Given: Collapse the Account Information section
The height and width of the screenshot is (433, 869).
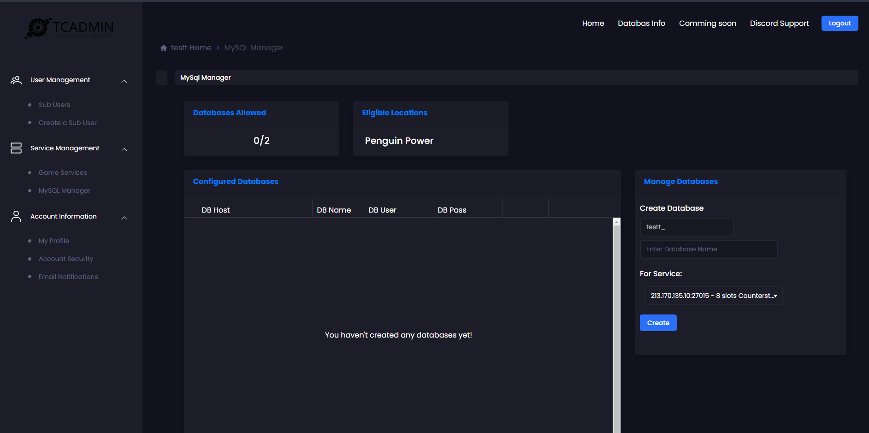Looking at the screenshot, I should (x=124, y=218).
